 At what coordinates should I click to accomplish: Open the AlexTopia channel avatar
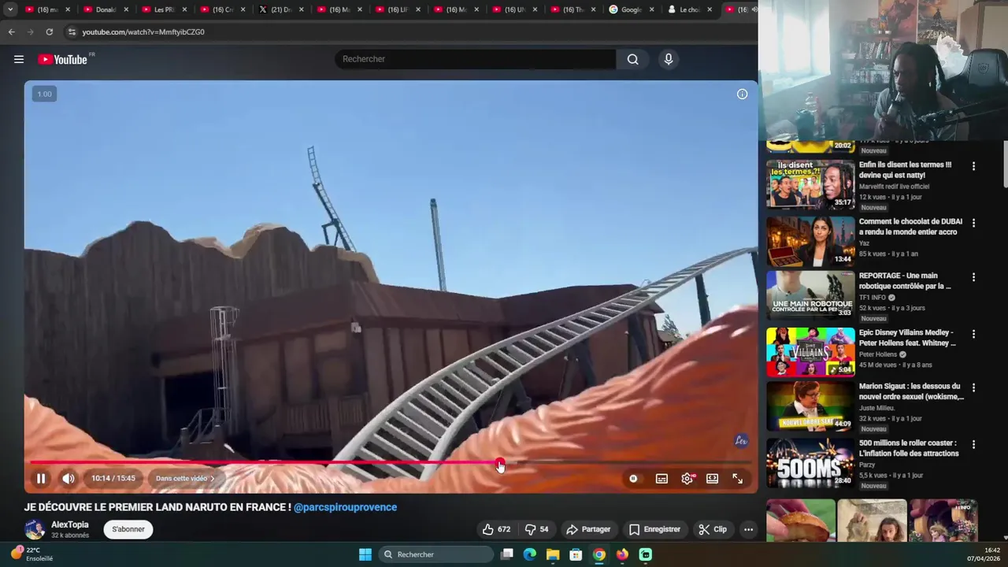35,529
